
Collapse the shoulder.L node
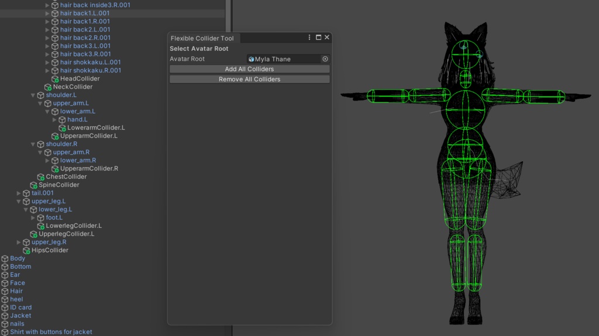click(x=33, y=95)
